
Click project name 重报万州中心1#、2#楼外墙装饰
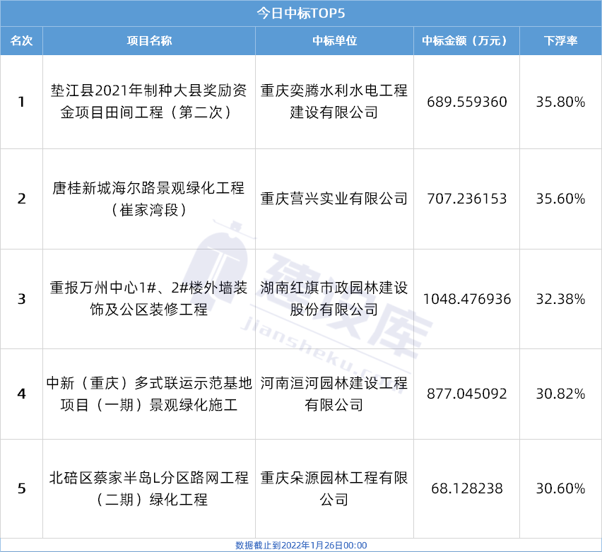click(149, 298)
